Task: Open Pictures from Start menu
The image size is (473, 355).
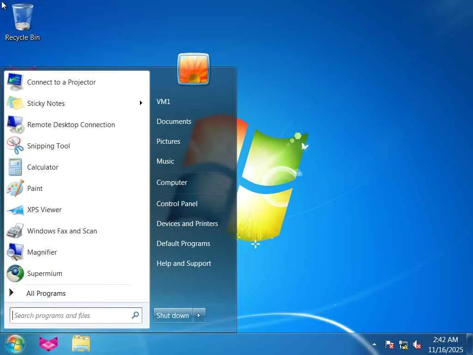Action: 168,141
